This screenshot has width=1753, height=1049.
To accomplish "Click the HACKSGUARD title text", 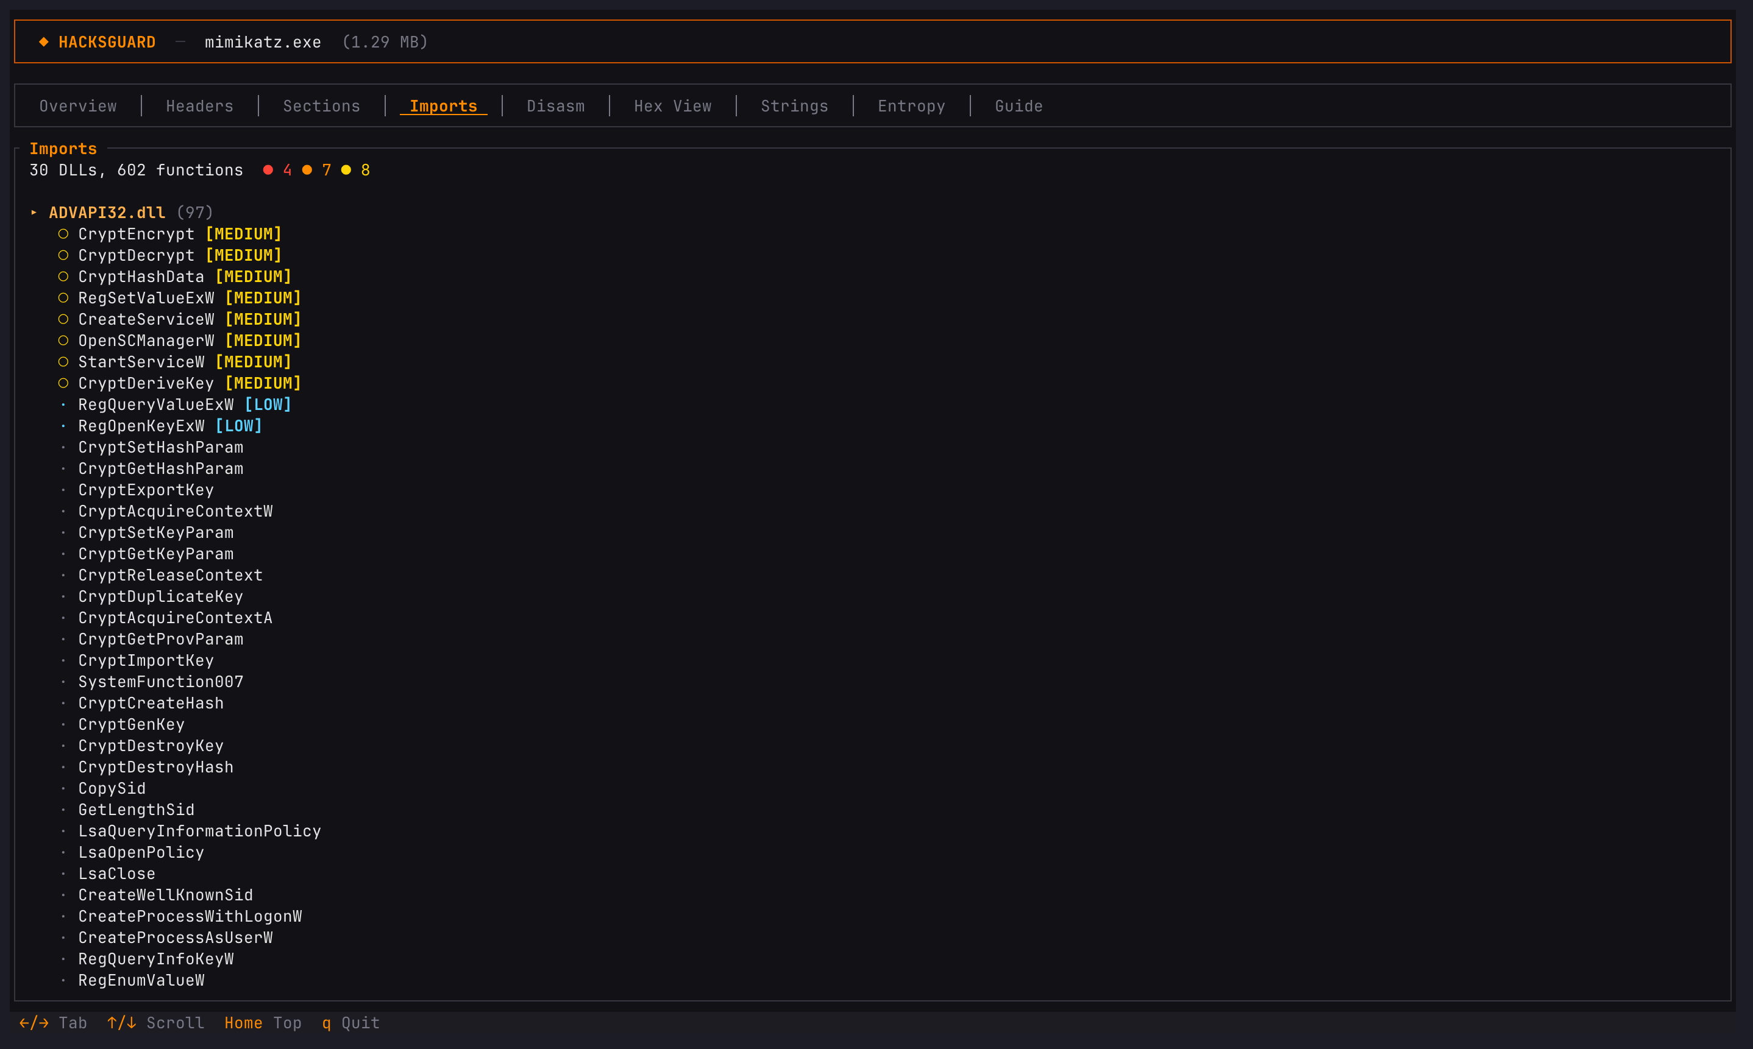I will pos(107,43).
